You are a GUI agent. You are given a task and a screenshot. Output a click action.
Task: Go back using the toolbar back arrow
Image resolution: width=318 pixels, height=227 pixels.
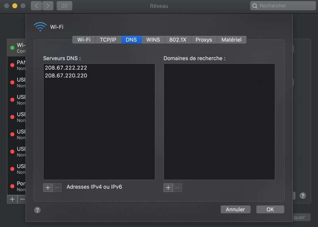coord(36,6)
